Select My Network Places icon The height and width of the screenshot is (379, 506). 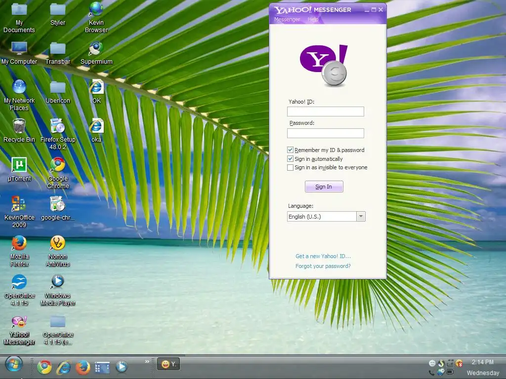tap(19, 95)
